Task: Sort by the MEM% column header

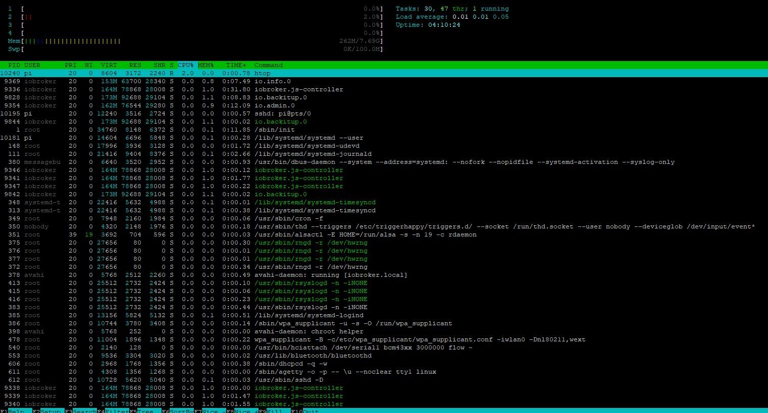Action: click(x=206, y=65)
